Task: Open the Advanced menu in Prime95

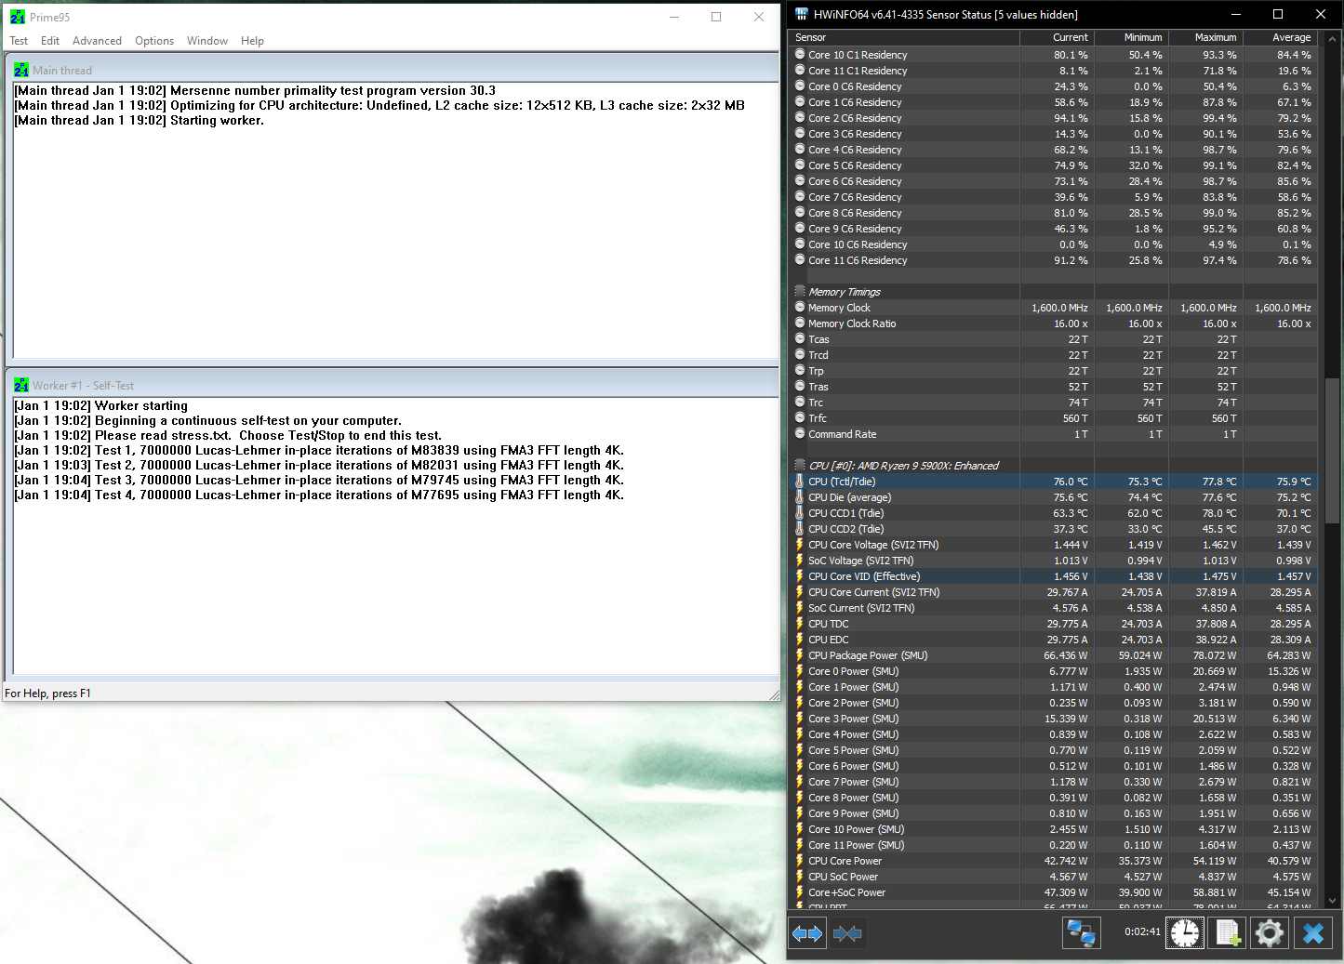Action: pos(97,41)
